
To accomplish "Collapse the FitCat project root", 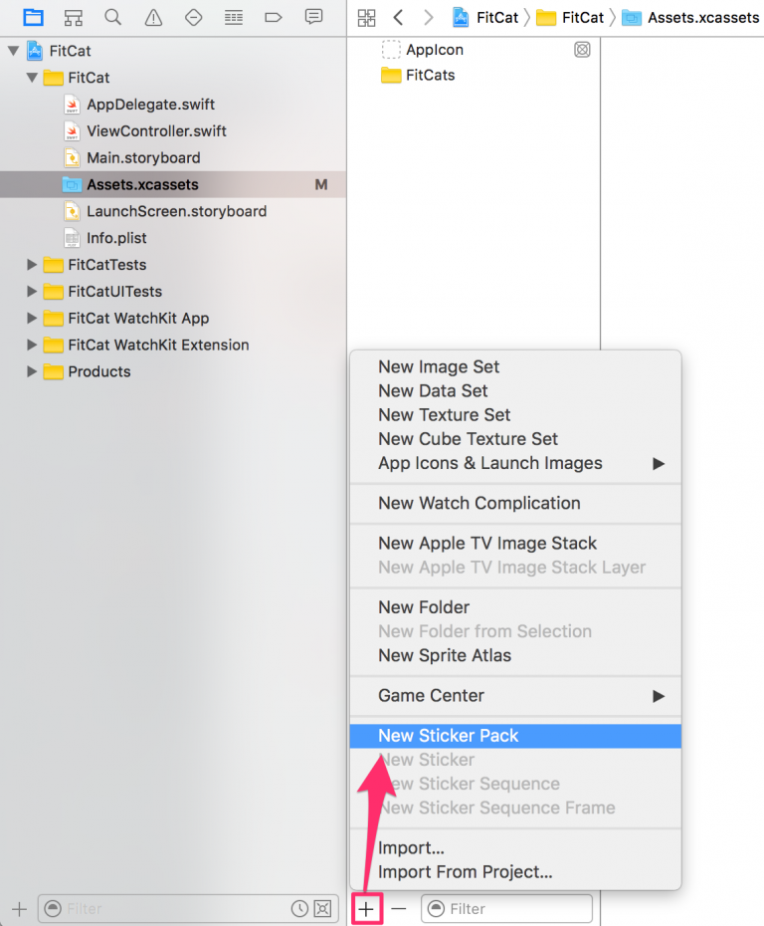I will [x=13, y=51].
